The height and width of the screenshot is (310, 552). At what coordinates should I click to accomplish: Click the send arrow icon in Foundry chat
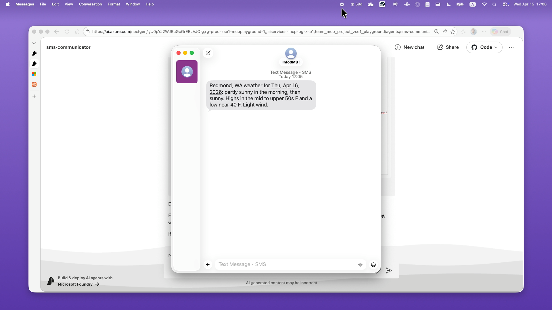pos(389,271)
